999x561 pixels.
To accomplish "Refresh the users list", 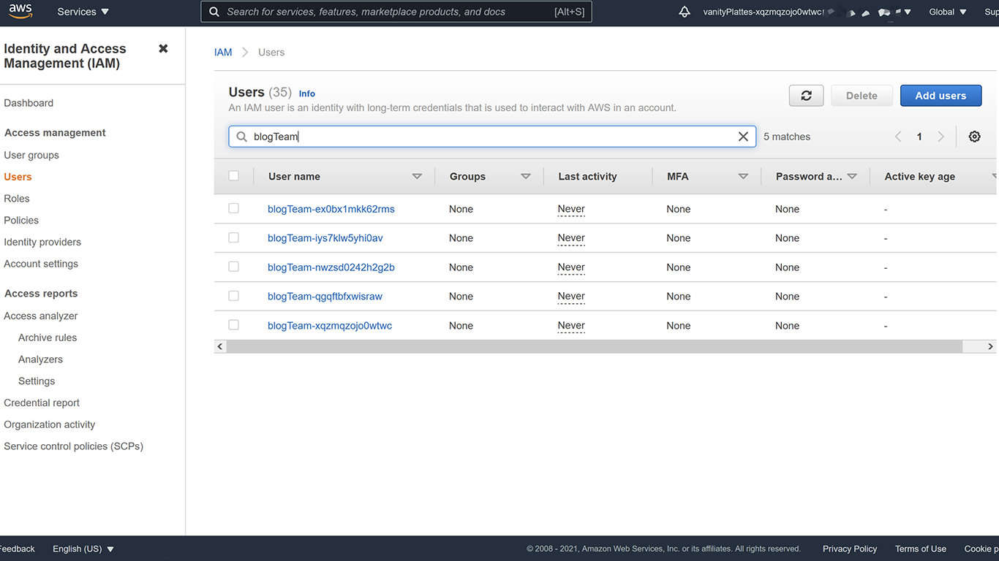I will [x=806, y=96].
